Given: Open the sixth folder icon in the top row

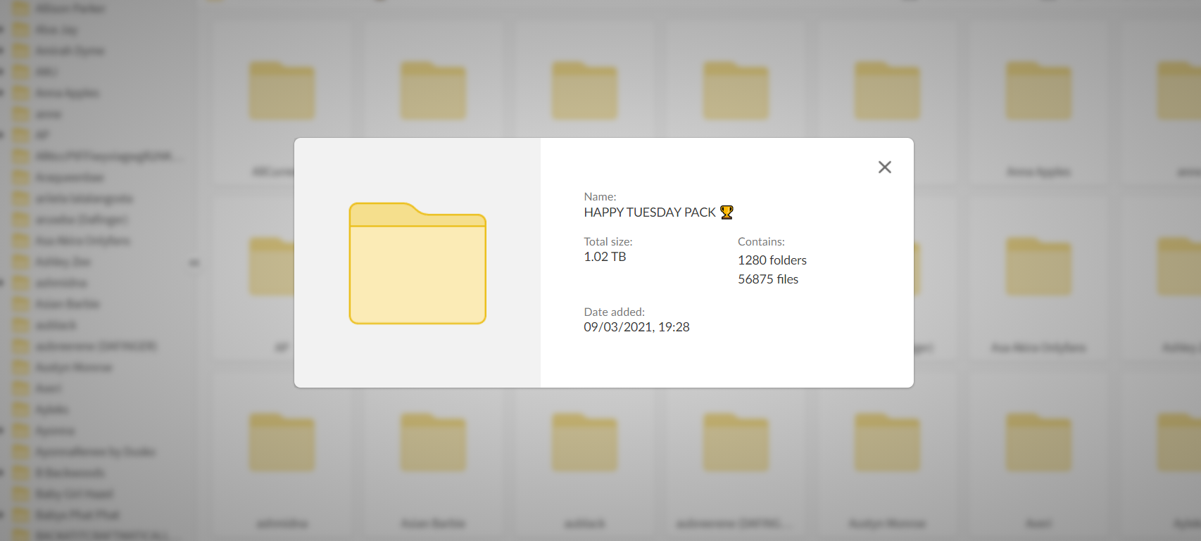Looking at the screenshot, I should pyautogui.click(x=1038, y=91).
